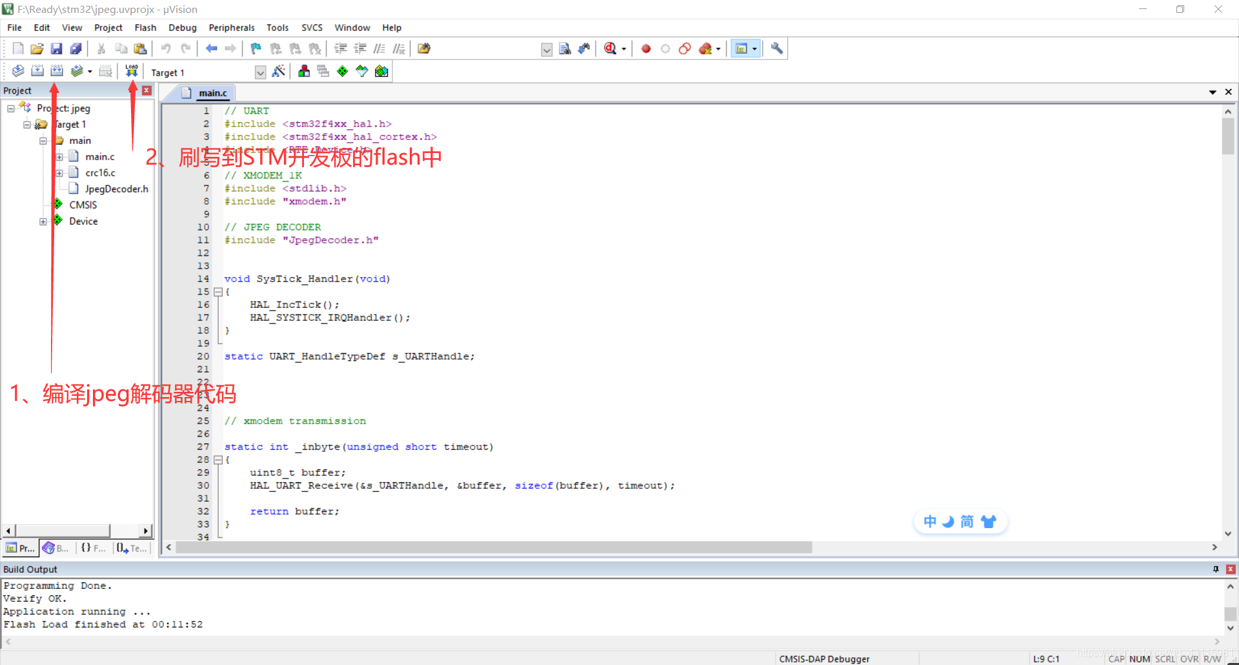This screenshot has width=1239, height=665.
Task: Select the CMSIS component in tree
Action: [x=83, y=205]
